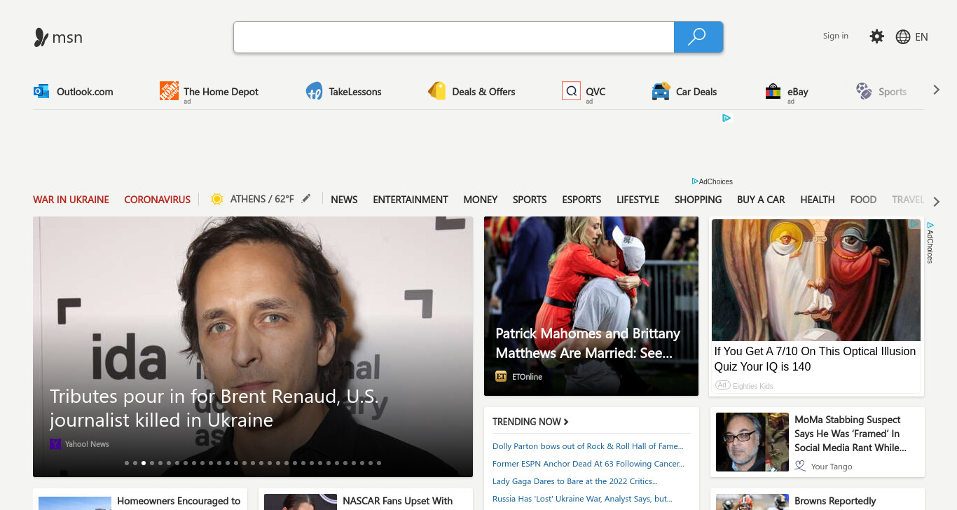The width and height of the screenshot is (957, 510).
Task: Open the Coronavirus tab
Action: (x=157, y=200)
